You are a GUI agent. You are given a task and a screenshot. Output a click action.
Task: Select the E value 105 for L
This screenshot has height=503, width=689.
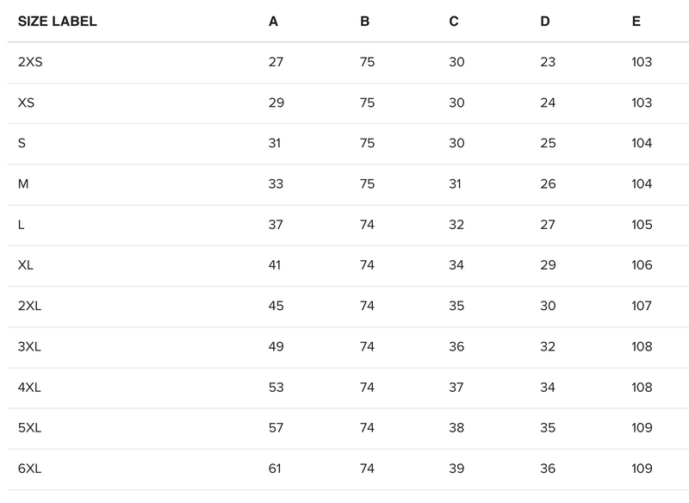coord(642,225)
